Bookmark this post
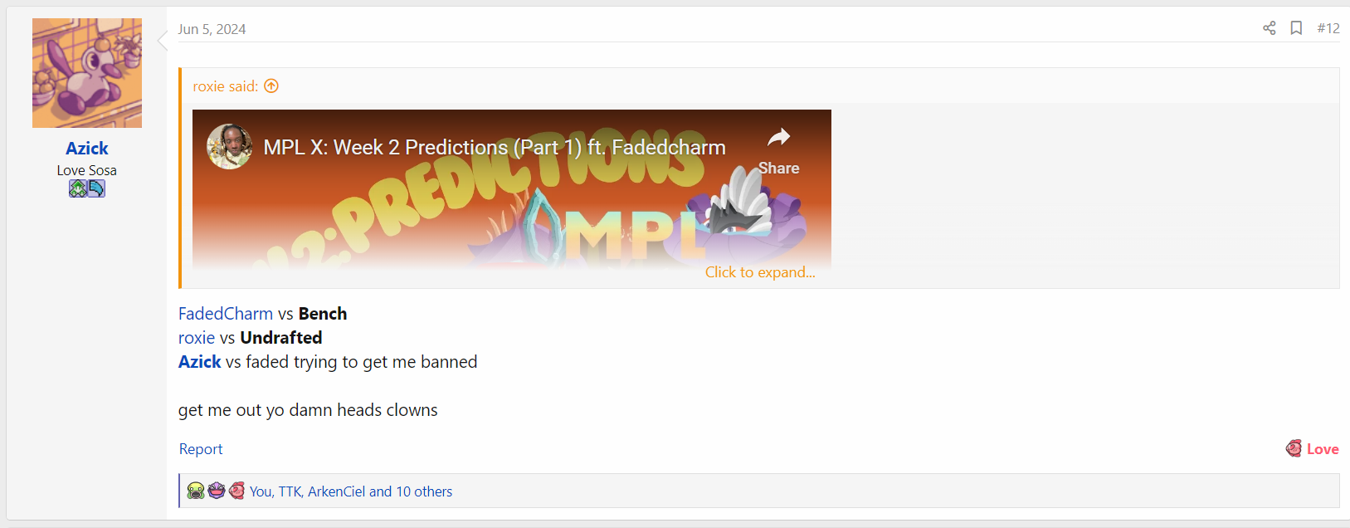1350x528 pixels. point(1296,28)
